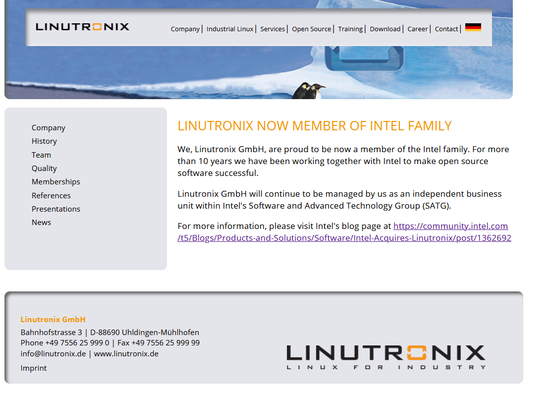Click the info@linutronix.de email address
The image size is (551, 395).
click(53, 353)
